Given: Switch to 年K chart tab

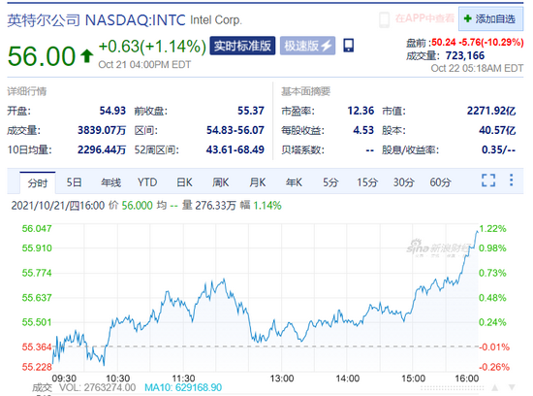Looking at the screenshot, I should tap(294, 182).
